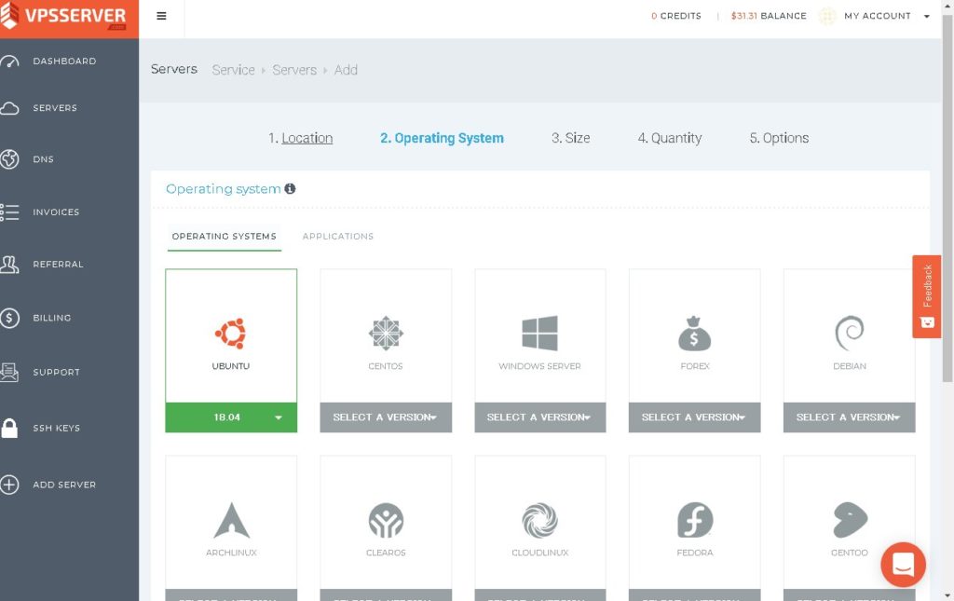Click the Operating system info icon
The height and width of the screenshot is (601, 954).
[291, 188]
